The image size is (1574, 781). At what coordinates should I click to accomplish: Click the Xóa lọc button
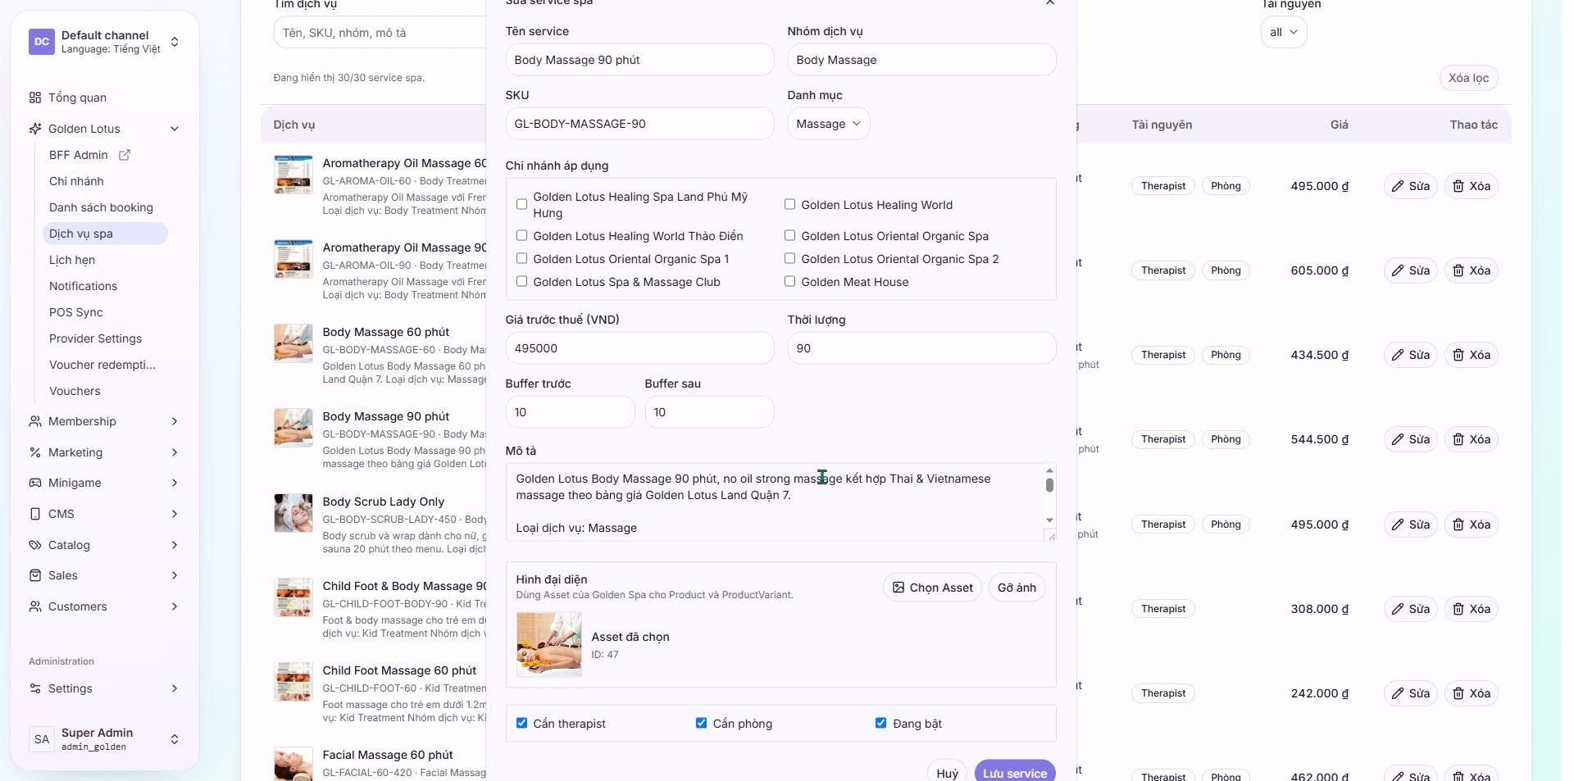click(1468, 78)
